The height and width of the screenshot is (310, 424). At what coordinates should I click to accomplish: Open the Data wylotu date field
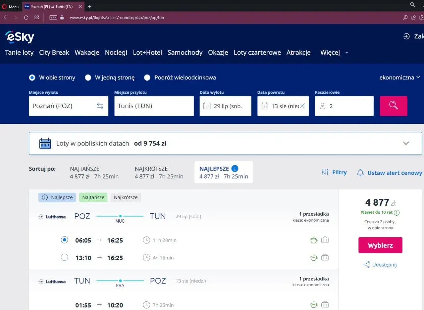click(225, 106)
